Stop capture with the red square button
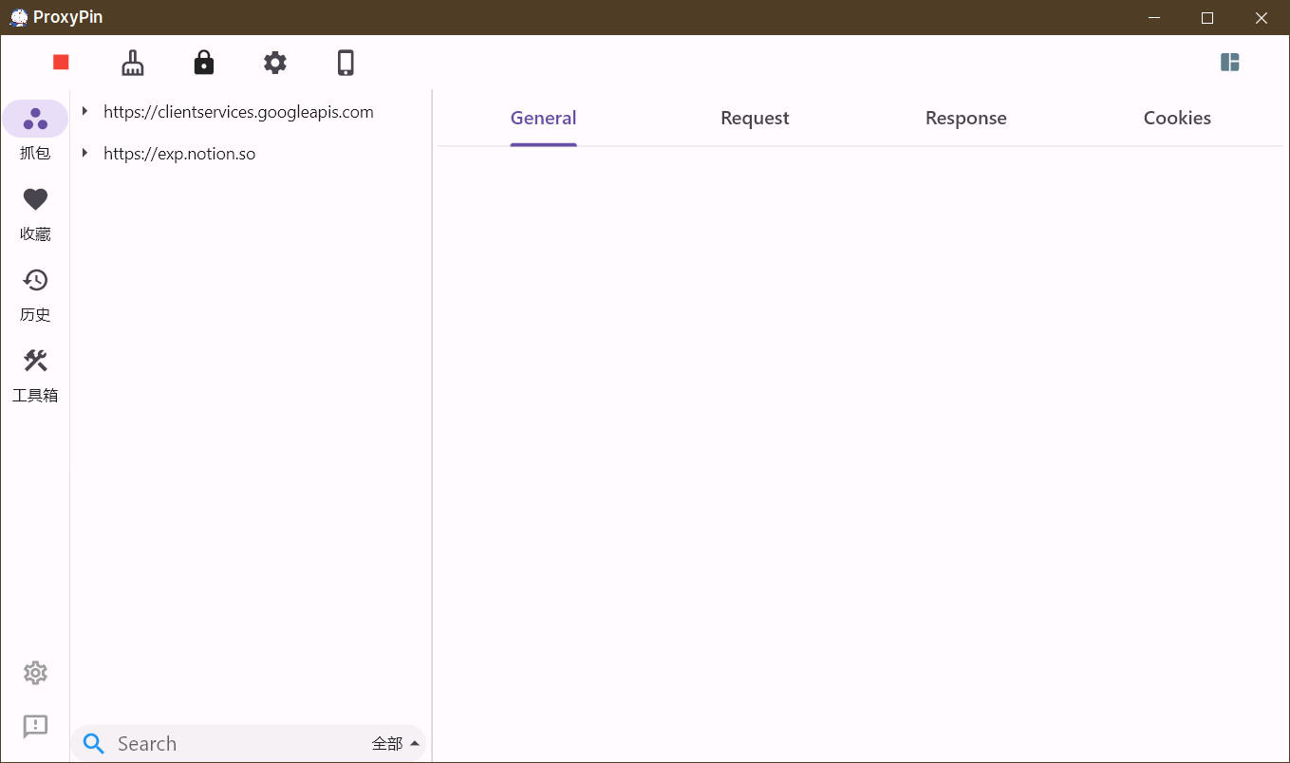Viewport: 1290px width, 763px height. [x=62, y=63]
